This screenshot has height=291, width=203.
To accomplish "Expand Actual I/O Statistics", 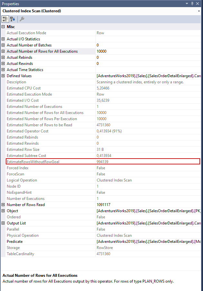I will coord(3,39).
